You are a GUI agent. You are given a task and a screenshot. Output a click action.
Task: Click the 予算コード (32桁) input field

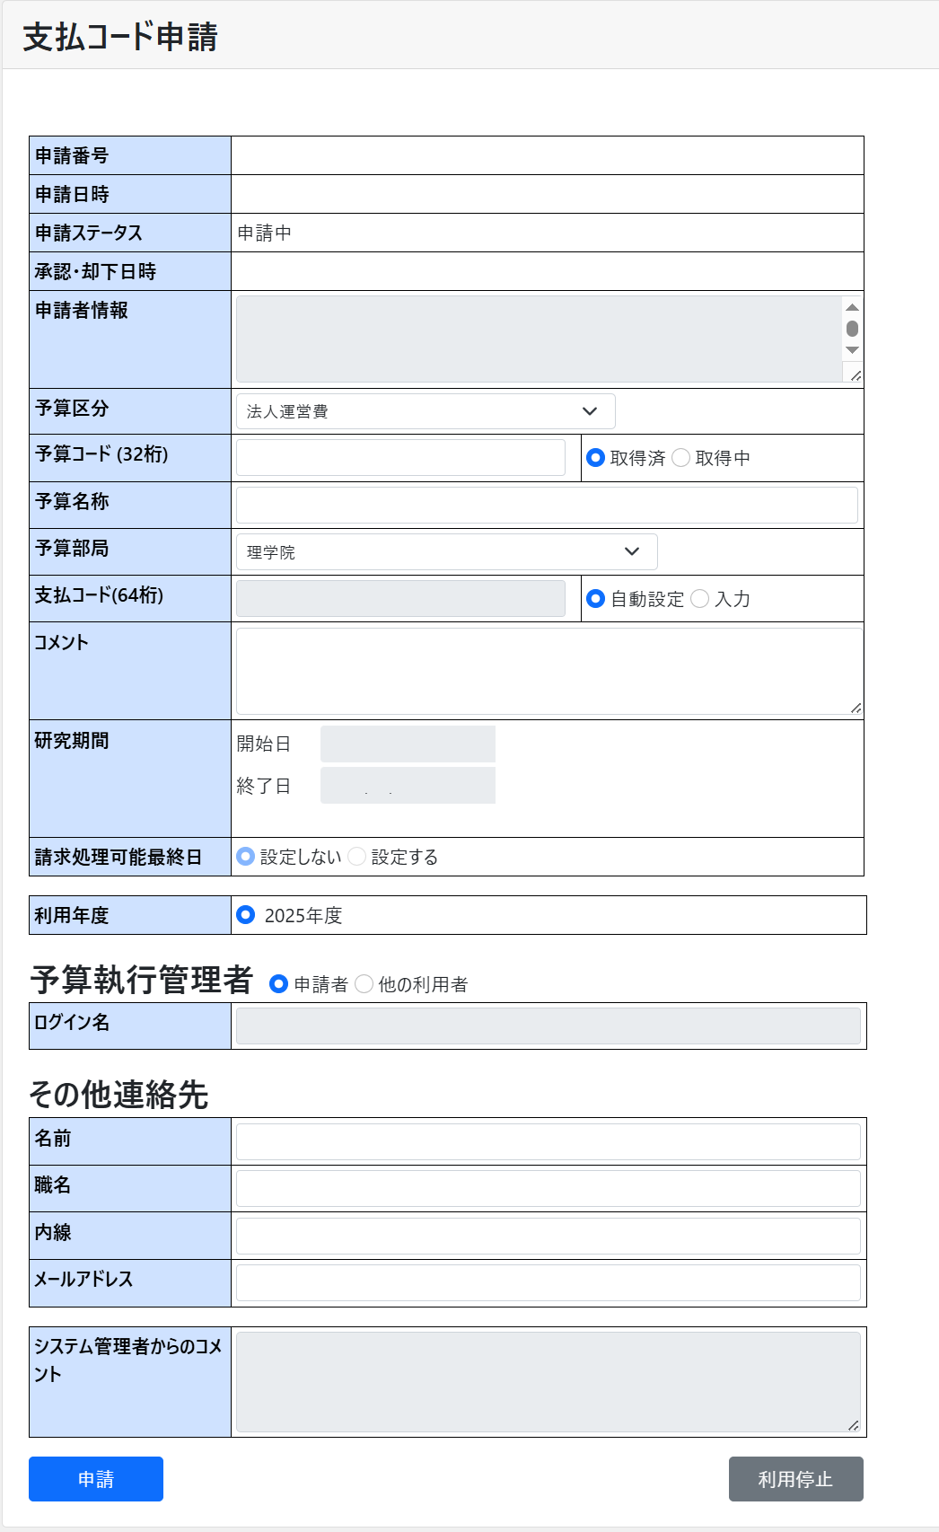point(400,458)
